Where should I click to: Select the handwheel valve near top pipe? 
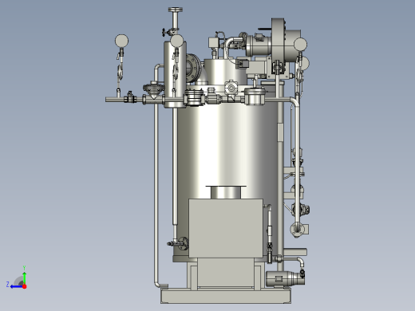pos(164,33)
